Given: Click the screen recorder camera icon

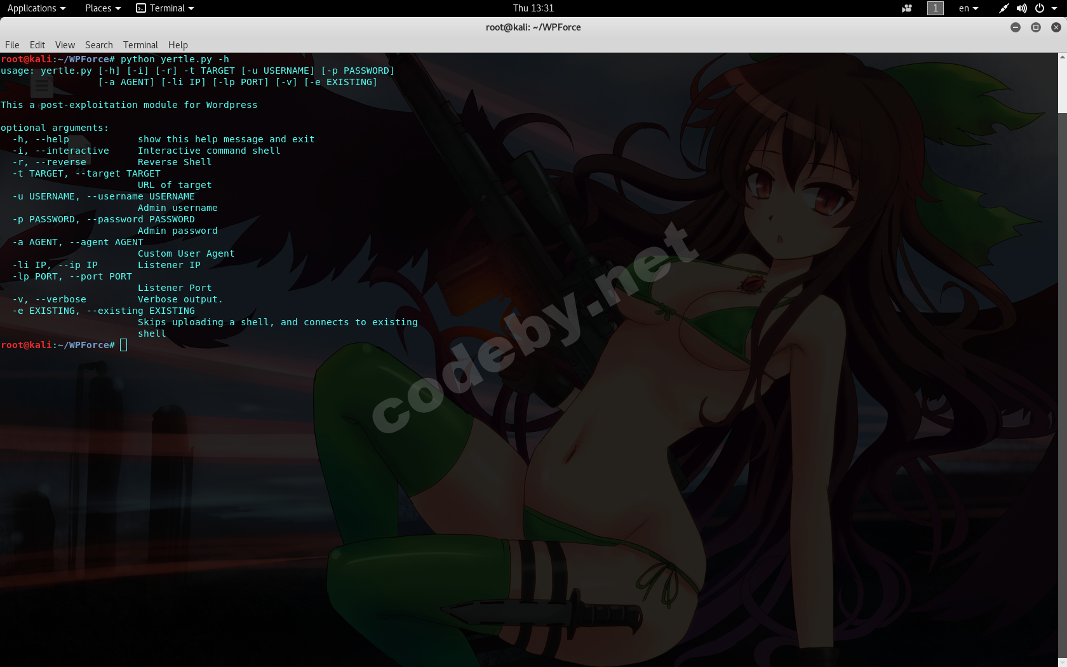Looking at the screenshot, I should (x=907, y=8).
